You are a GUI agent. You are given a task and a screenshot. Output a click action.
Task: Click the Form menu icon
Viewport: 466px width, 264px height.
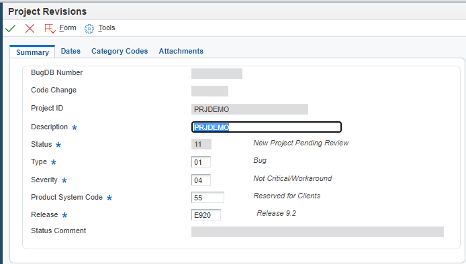coord(50,28)
